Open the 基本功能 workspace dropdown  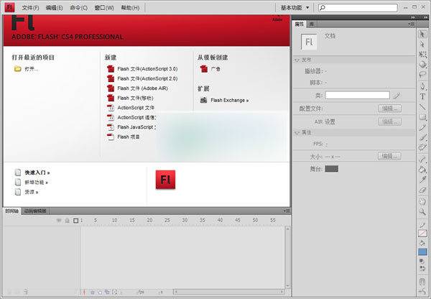pos(295,8)
